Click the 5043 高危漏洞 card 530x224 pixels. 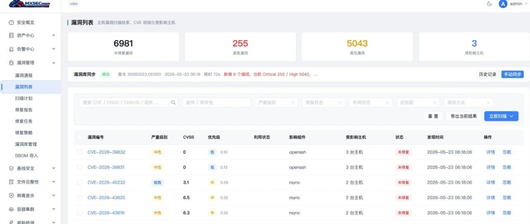(357, 47)
